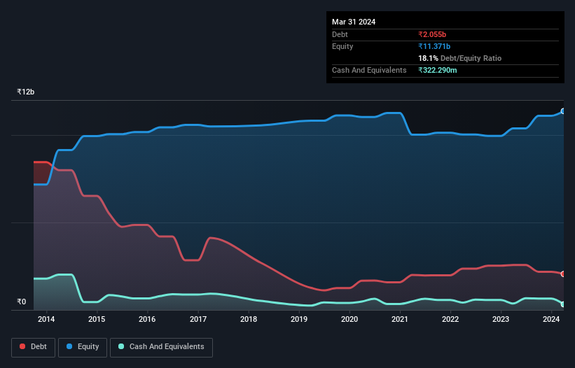The image size is (575, 368).
Task: Click the ₹12b y-axis label
Action: pos(26,92)
